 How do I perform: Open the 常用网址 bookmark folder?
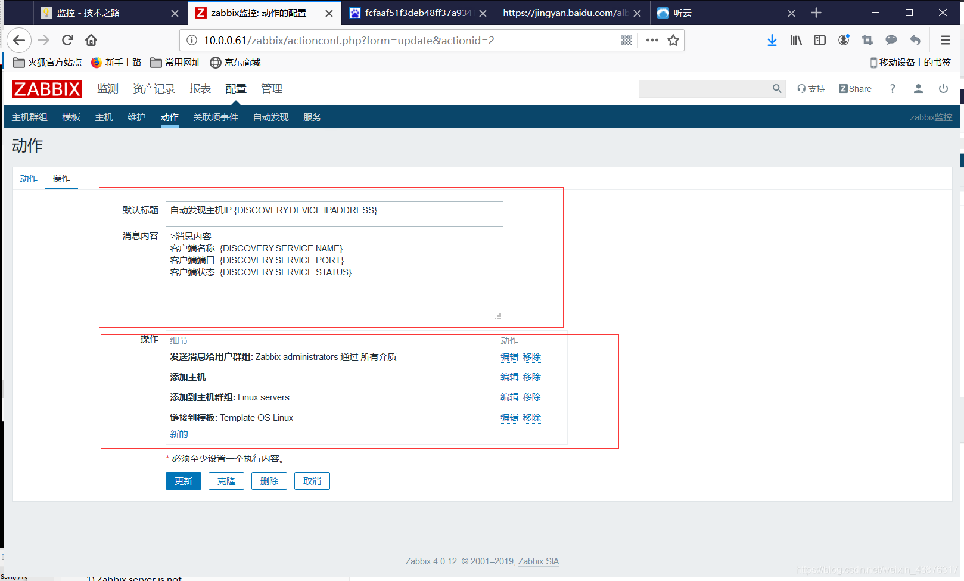[176, 62]
